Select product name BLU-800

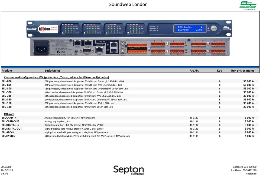click(6, 89)
